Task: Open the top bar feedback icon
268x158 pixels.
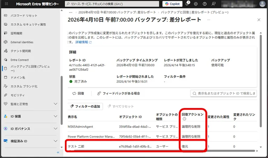Action: [x=214, y=4]
